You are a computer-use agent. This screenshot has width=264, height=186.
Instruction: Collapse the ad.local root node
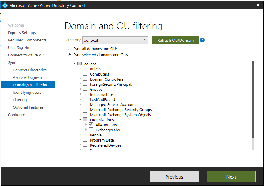[74, 64]
